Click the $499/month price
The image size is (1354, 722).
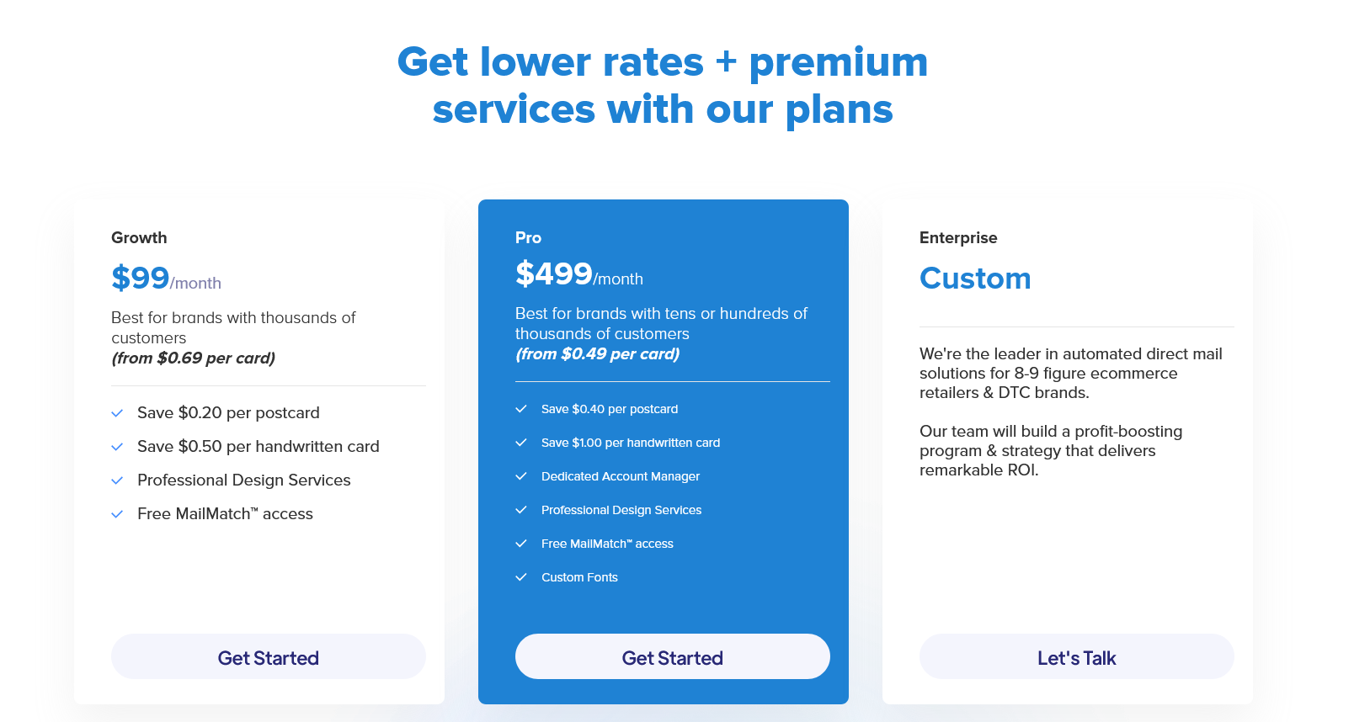578,274
